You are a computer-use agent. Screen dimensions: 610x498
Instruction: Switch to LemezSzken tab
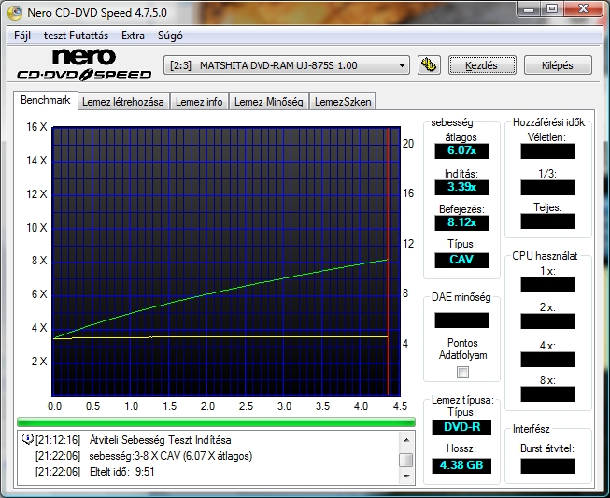[x=343, y=102]
